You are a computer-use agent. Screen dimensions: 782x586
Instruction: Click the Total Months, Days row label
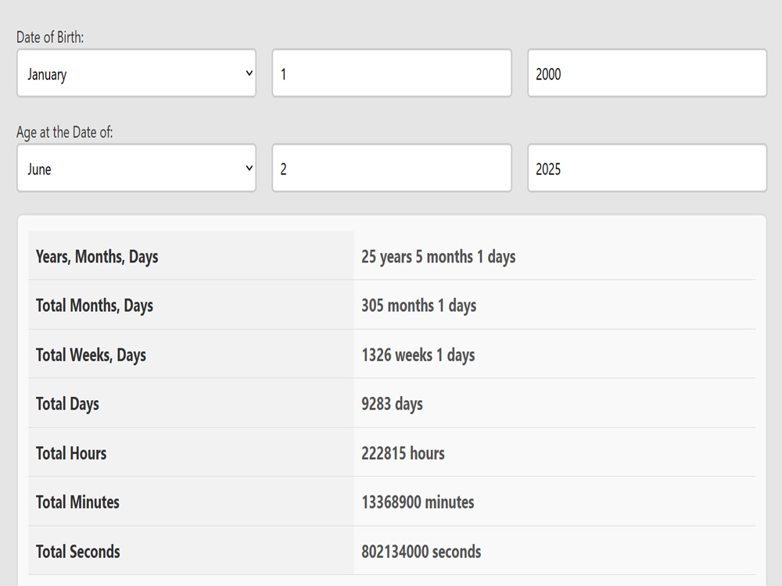(x=95, y=306)
